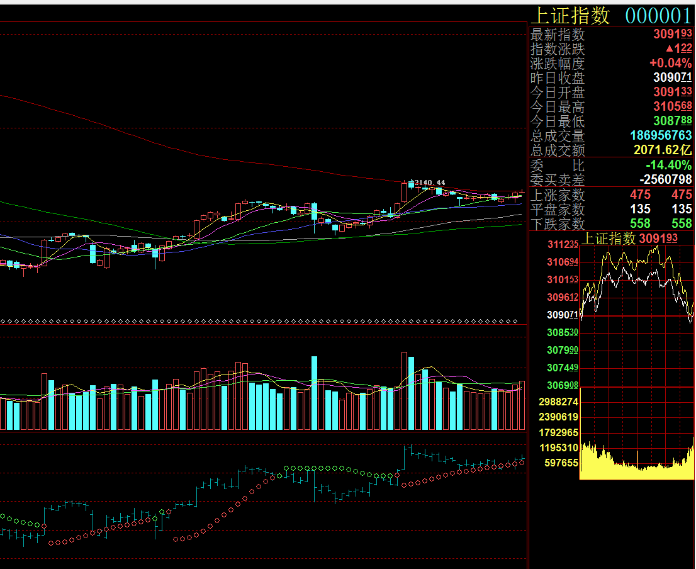Viewport: 696px width, 569px height.
Task: Click the 下跌家数 label
Action: pos(558,223)
